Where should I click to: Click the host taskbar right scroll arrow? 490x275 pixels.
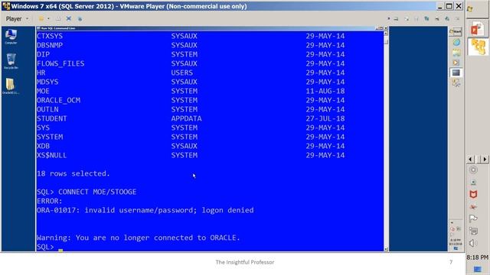coord(485,159)
